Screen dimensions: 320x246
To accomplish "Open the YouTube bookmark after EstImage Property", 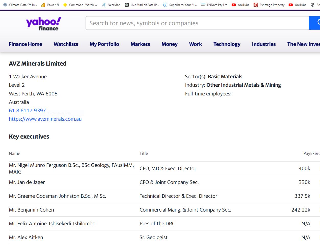I will 298,5.
